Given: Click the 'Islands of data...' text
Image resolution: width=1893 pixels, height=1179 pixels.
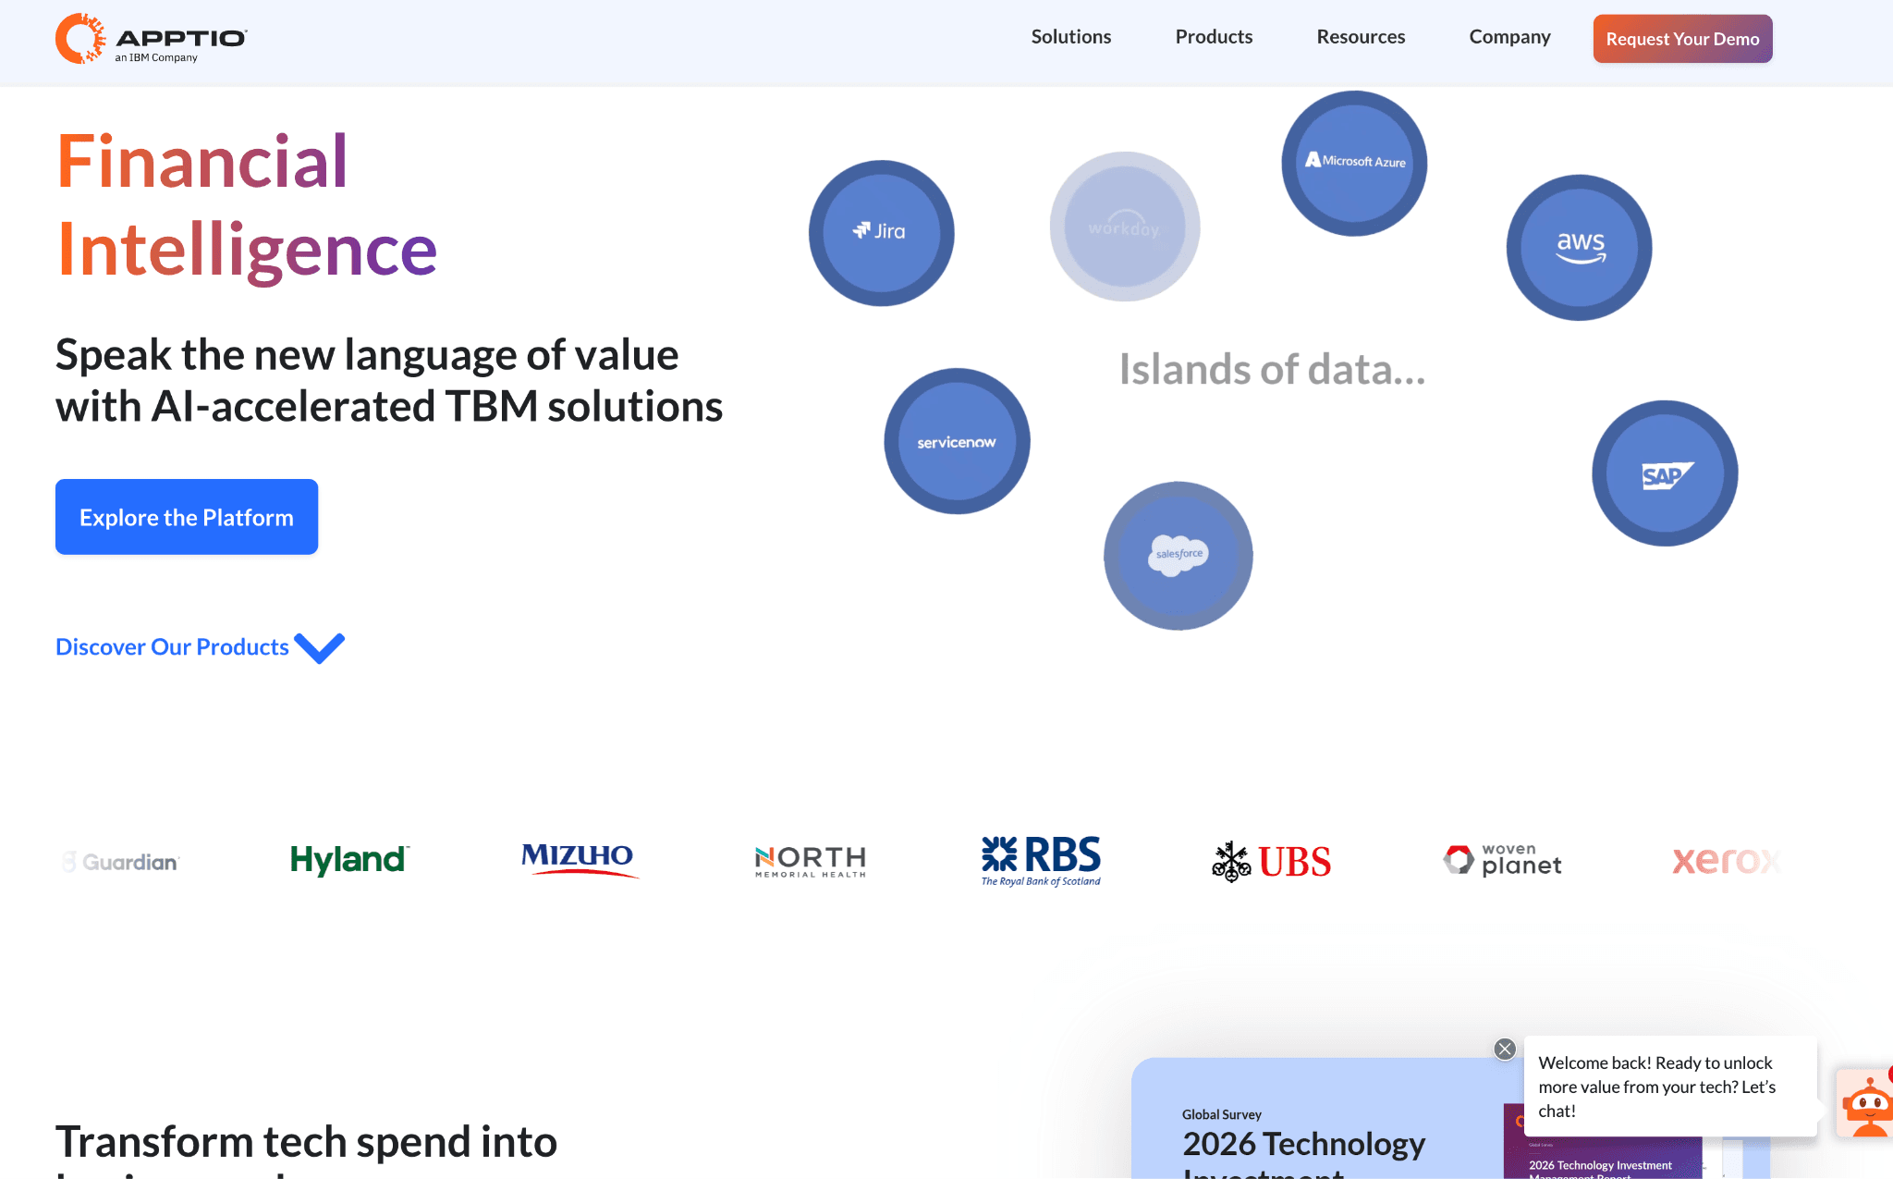Looking at the screenshot, I should coord(1272,369).
